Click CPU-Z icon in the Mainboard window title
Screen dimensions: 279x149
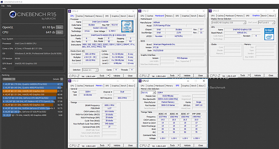pos(140,11)
